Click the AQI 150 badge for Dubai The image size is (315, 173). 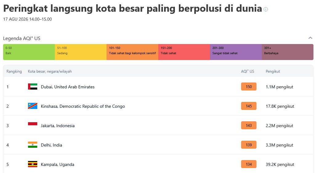click(249, 86)
